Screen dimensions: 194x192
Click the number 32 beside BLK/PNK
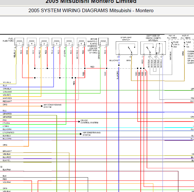1,167
